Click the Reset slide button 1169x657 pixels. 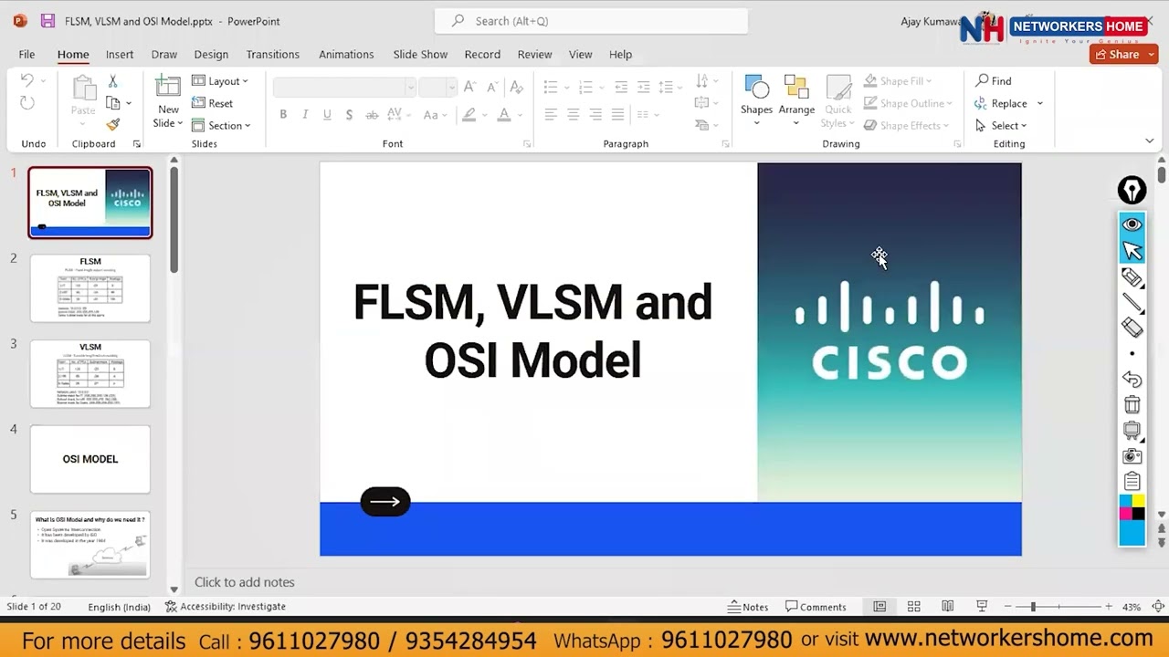point(213,103)
